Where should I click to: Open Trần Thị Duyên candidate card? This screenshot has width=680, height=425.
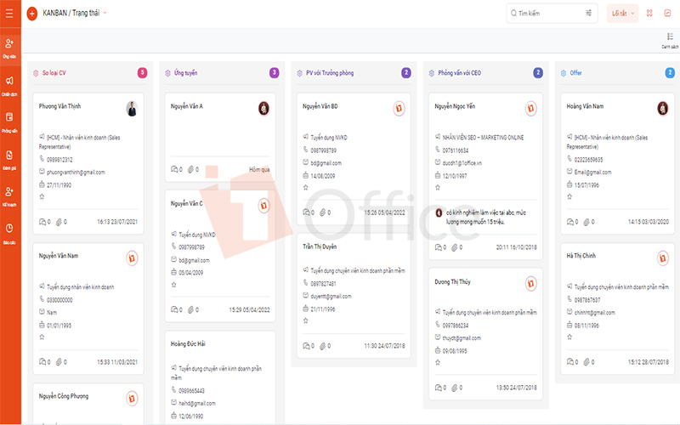coord(354,295)
